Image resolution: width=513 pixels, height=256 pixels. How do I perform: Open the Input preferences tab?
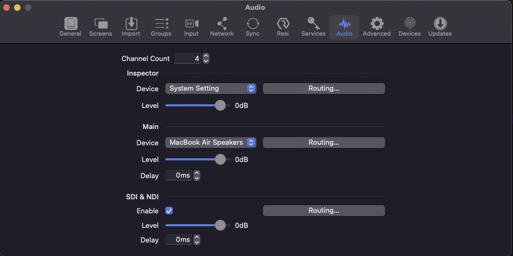(191, 27)
